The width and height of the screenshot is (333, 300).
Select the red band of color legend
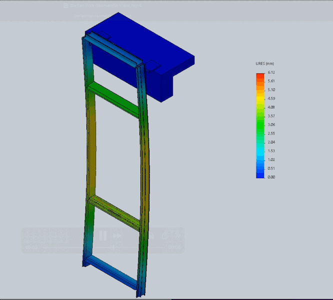point(260,75)
